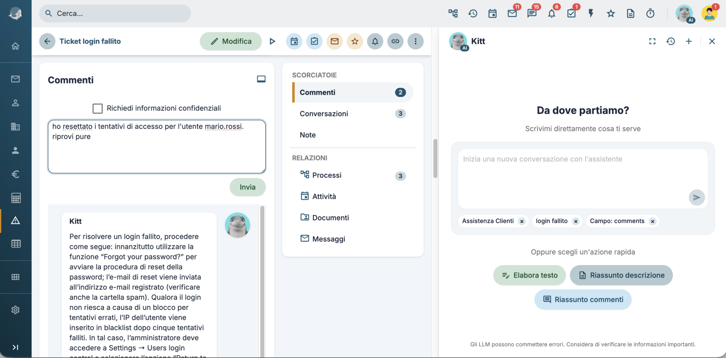Click Riassunto descrizione quick action
This screenshot has height=358, width=726.
(x=621, y=275)
